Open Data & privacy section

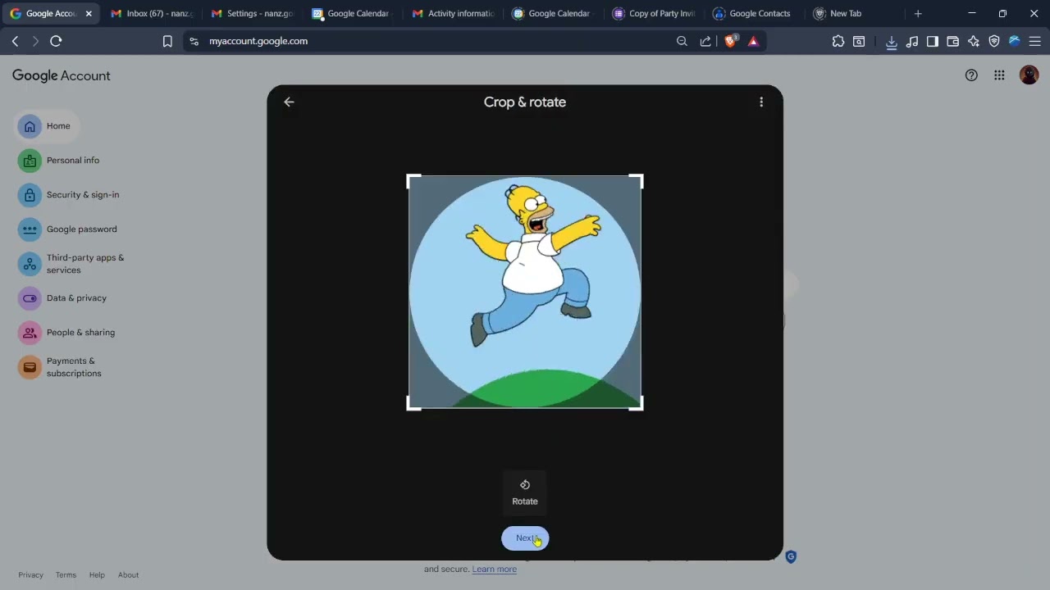pyautogui.click(x=63, y=298)
